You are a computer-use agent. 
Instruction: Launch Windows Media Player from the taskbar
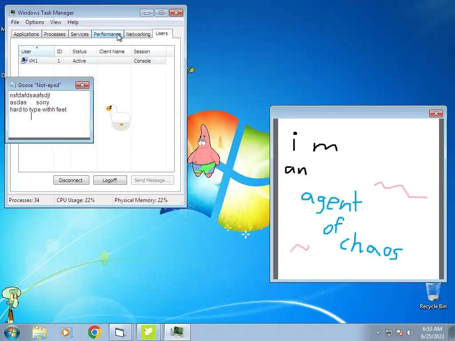(67, 332)
